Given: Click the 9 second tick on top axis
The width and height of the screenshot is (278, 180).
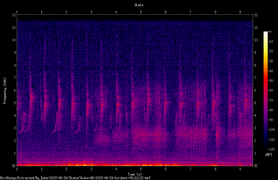Looking at the screenshot, I should click(240, 12).
